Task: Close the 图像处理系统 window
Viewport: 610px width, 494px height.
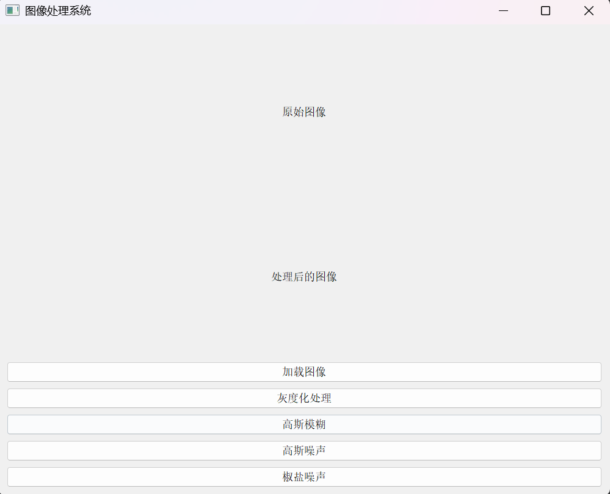Action: 589,10
